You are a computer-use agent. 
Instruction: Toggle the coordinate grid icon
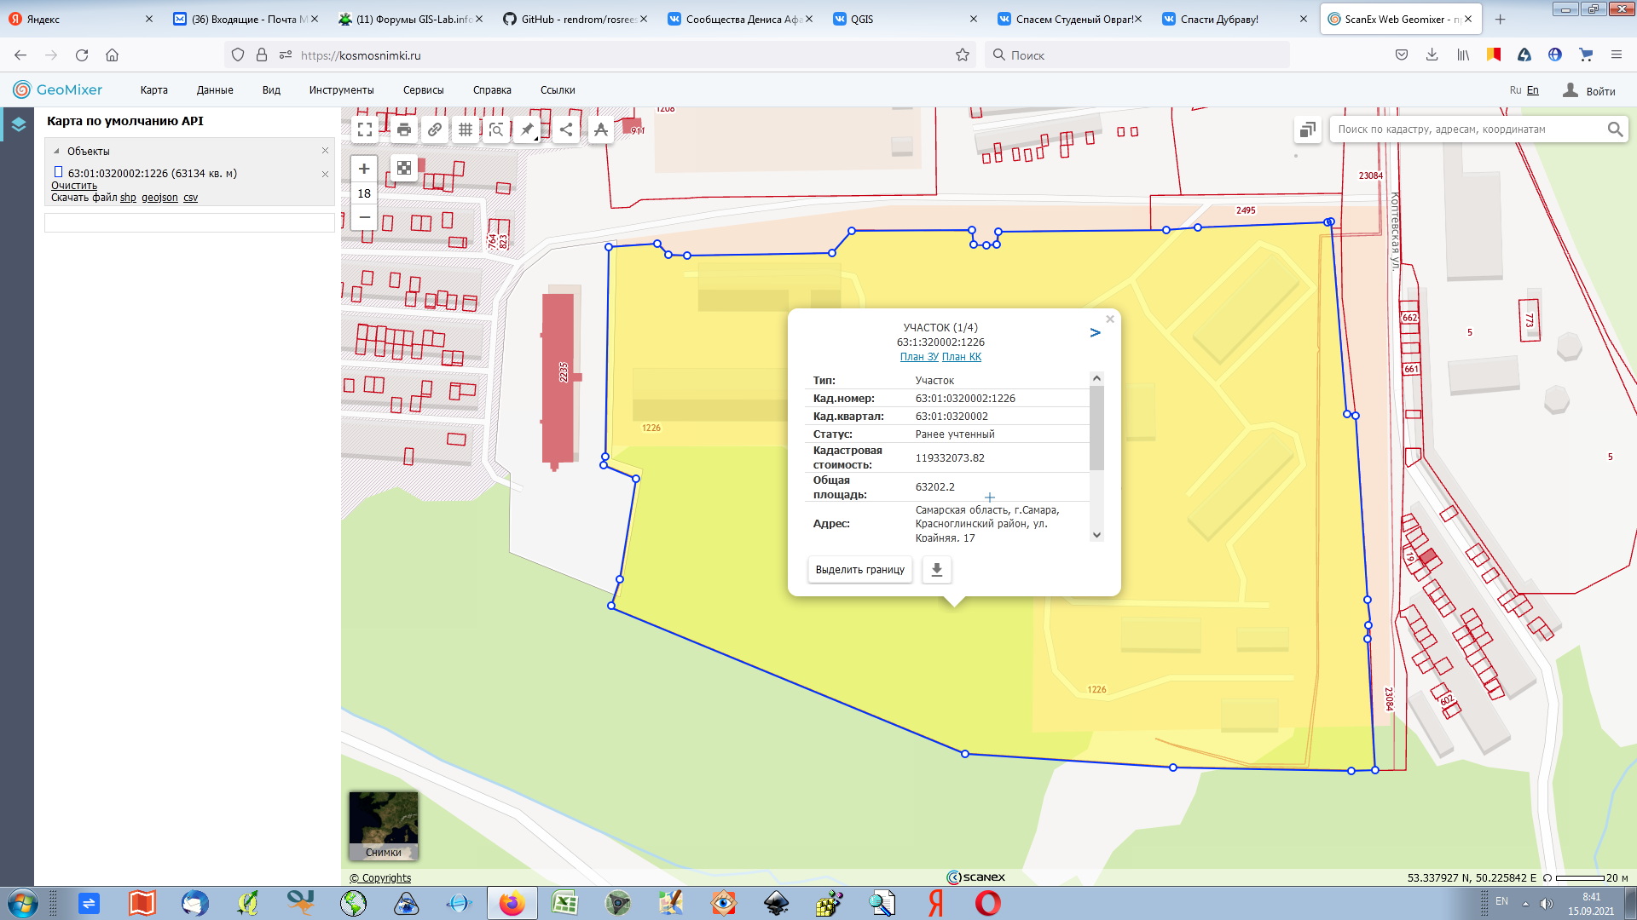[x=466, y=129]
